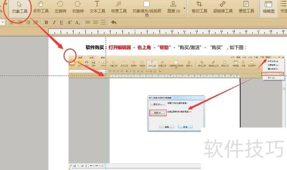This screenshot has height=170, width=287.
Task: Set the narrowest line spacing icon
Action: pyautogui.click(x=88, y=22)
